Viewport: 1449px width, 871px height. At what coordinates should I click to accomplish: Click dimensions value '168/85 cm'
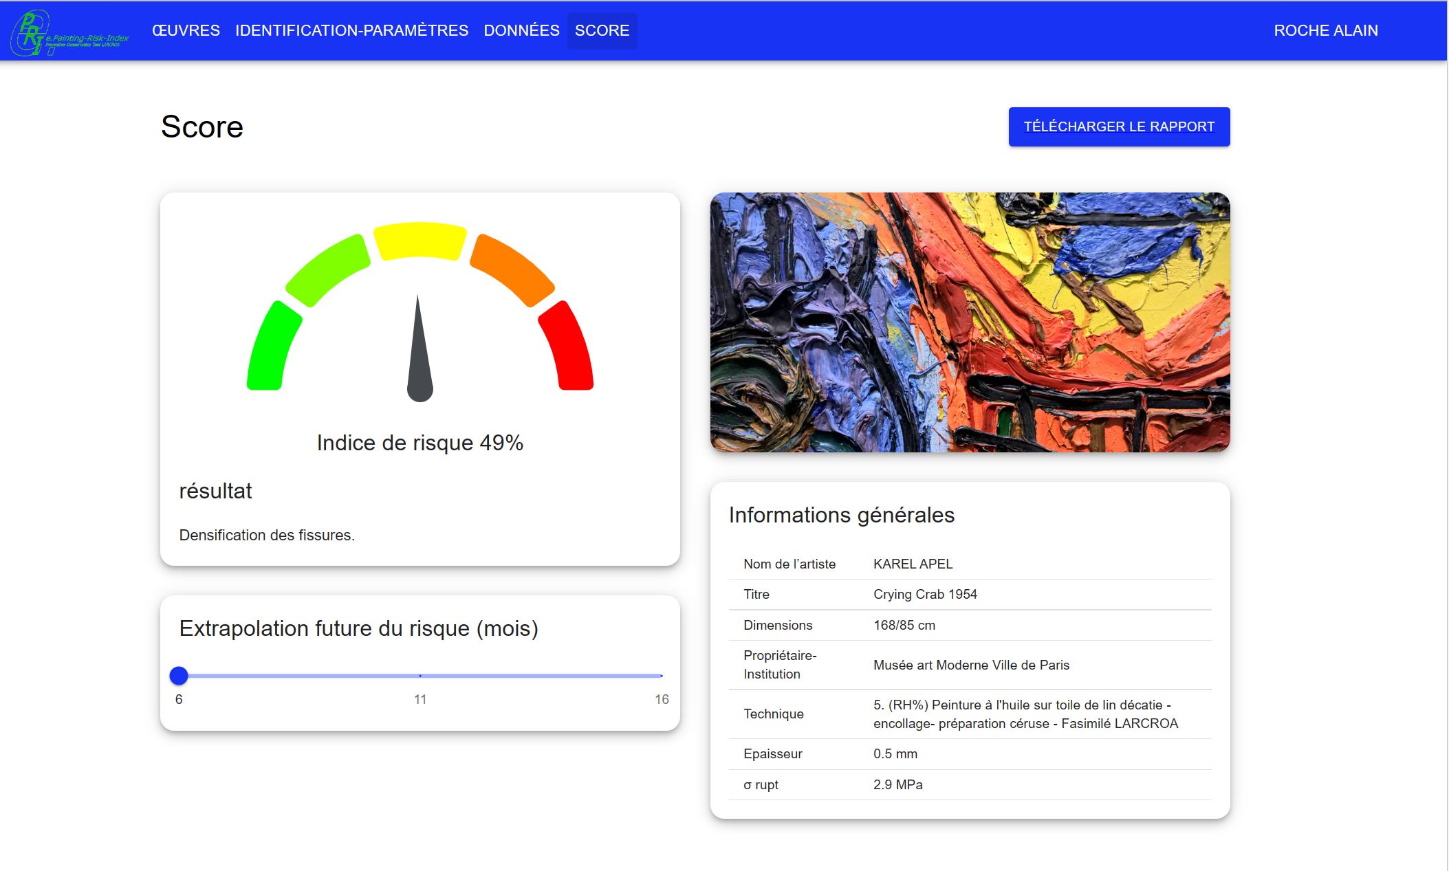pyautogui.click(x=904, y=625)
